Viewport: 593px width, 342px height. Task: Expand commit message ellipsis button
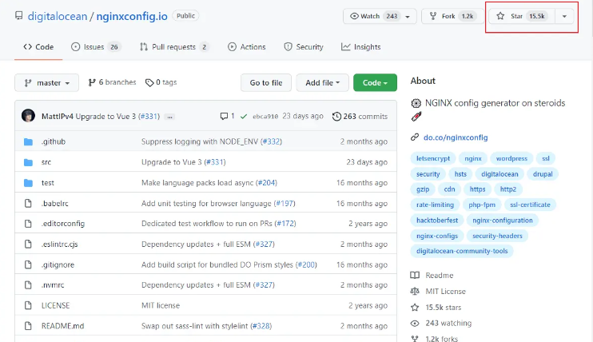point(169,117)
